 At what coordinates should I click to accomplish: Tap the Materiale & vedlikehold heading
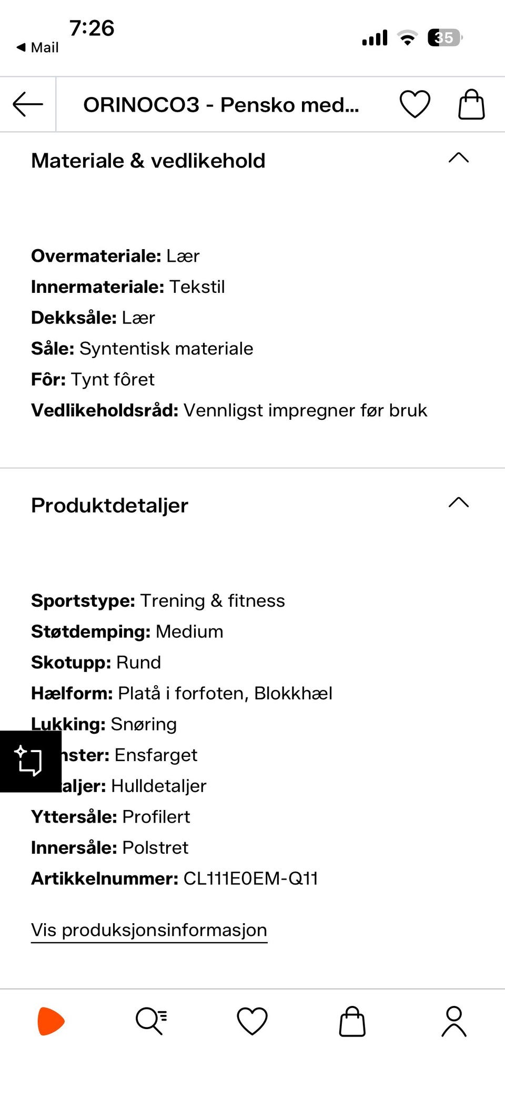pyautogui.click(x=148, y=161)
